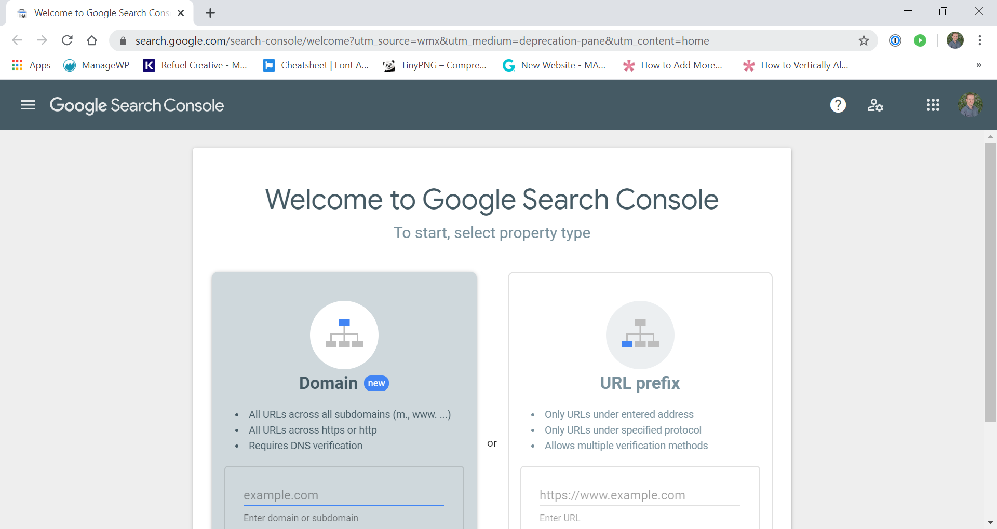Open the ManageWP bookmark
Screen dimensions: 997x529
(96, 65)
